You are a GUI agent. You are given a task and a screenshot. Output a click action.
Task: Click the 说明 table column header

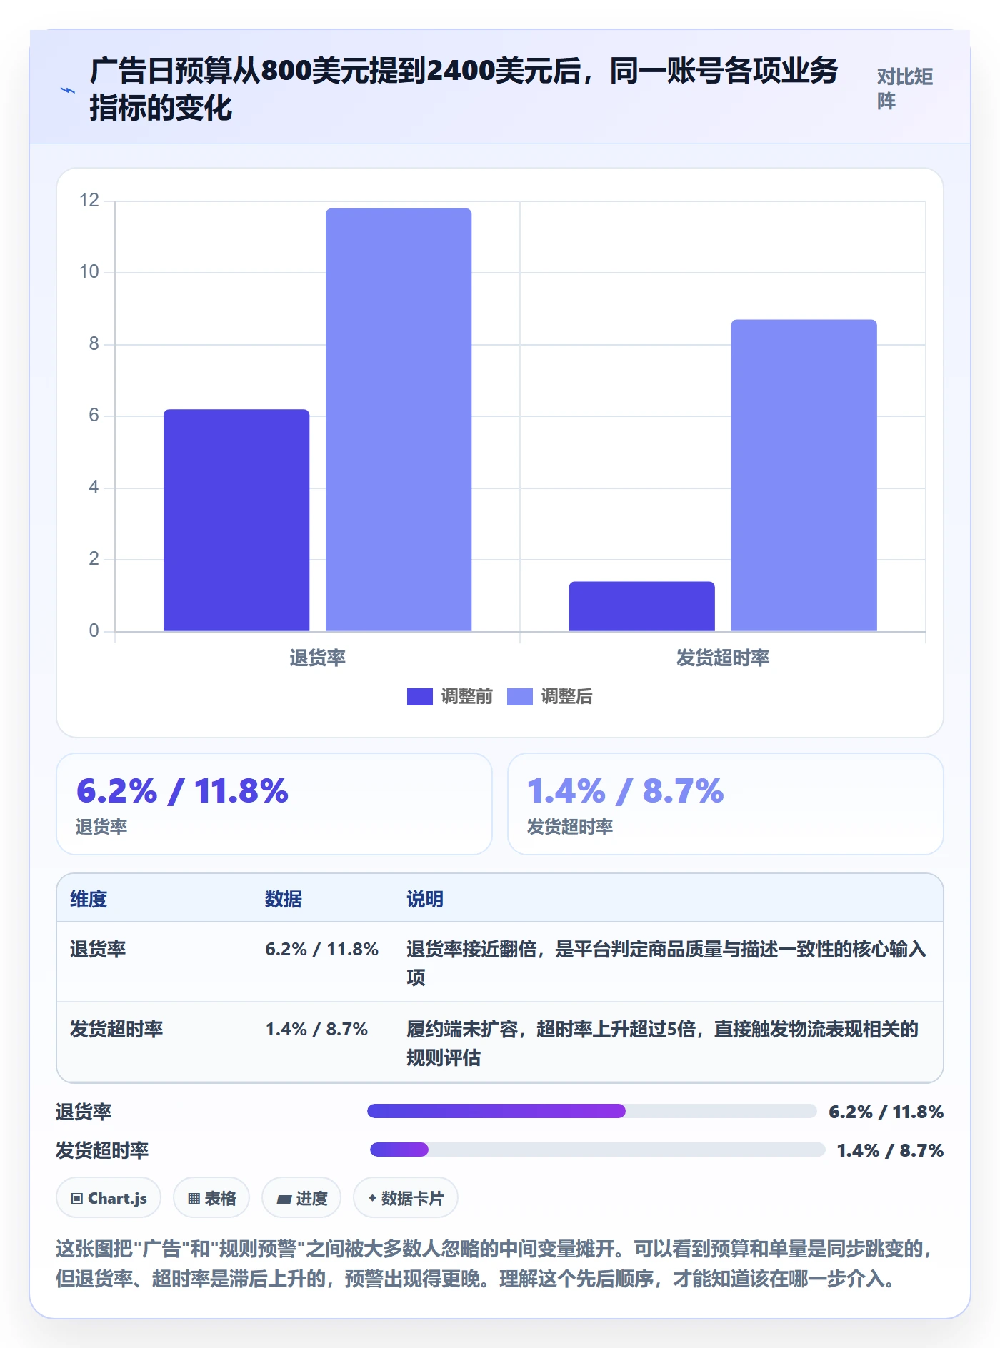(425, 899)
